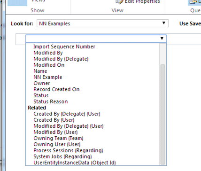Pick UserEntityInstanceData (Object Id) relationship
The height and width of the screenshot is (171, 201).
pos(75,163)
